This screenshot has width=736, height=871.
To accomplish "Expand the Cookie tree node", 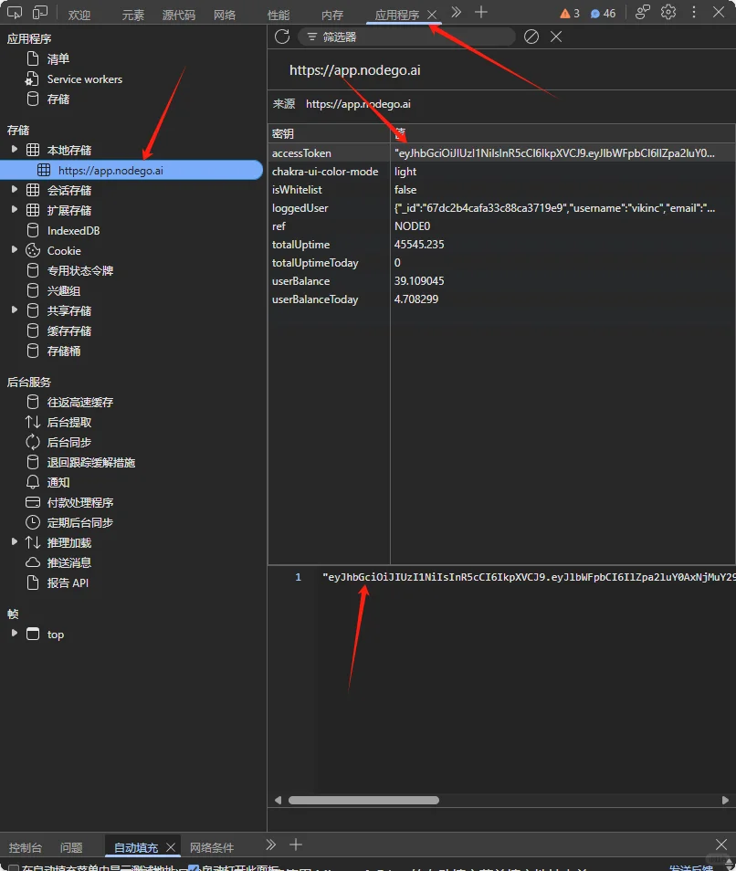I will [15, 250].
